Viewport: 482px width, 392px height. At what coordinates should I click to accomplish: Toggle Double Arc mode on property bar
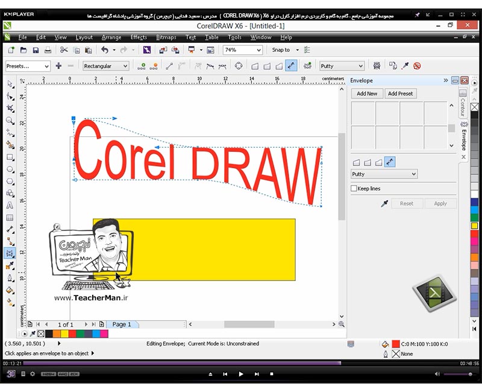pyautogui.click(x=279, y=66)
